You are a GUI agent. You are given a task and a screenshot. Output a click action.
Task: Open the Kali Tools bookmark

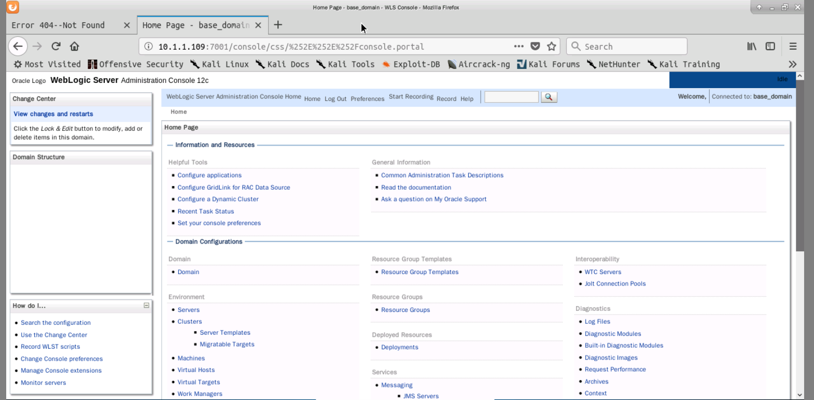pos(345,64)
